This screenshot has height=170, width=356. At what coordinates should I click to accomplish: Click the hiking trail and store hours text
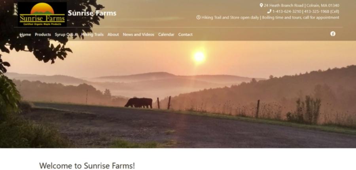click(x=271, y=17)
